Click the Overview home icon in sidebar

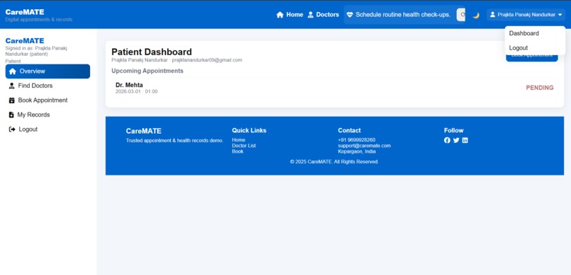point(13,71)
